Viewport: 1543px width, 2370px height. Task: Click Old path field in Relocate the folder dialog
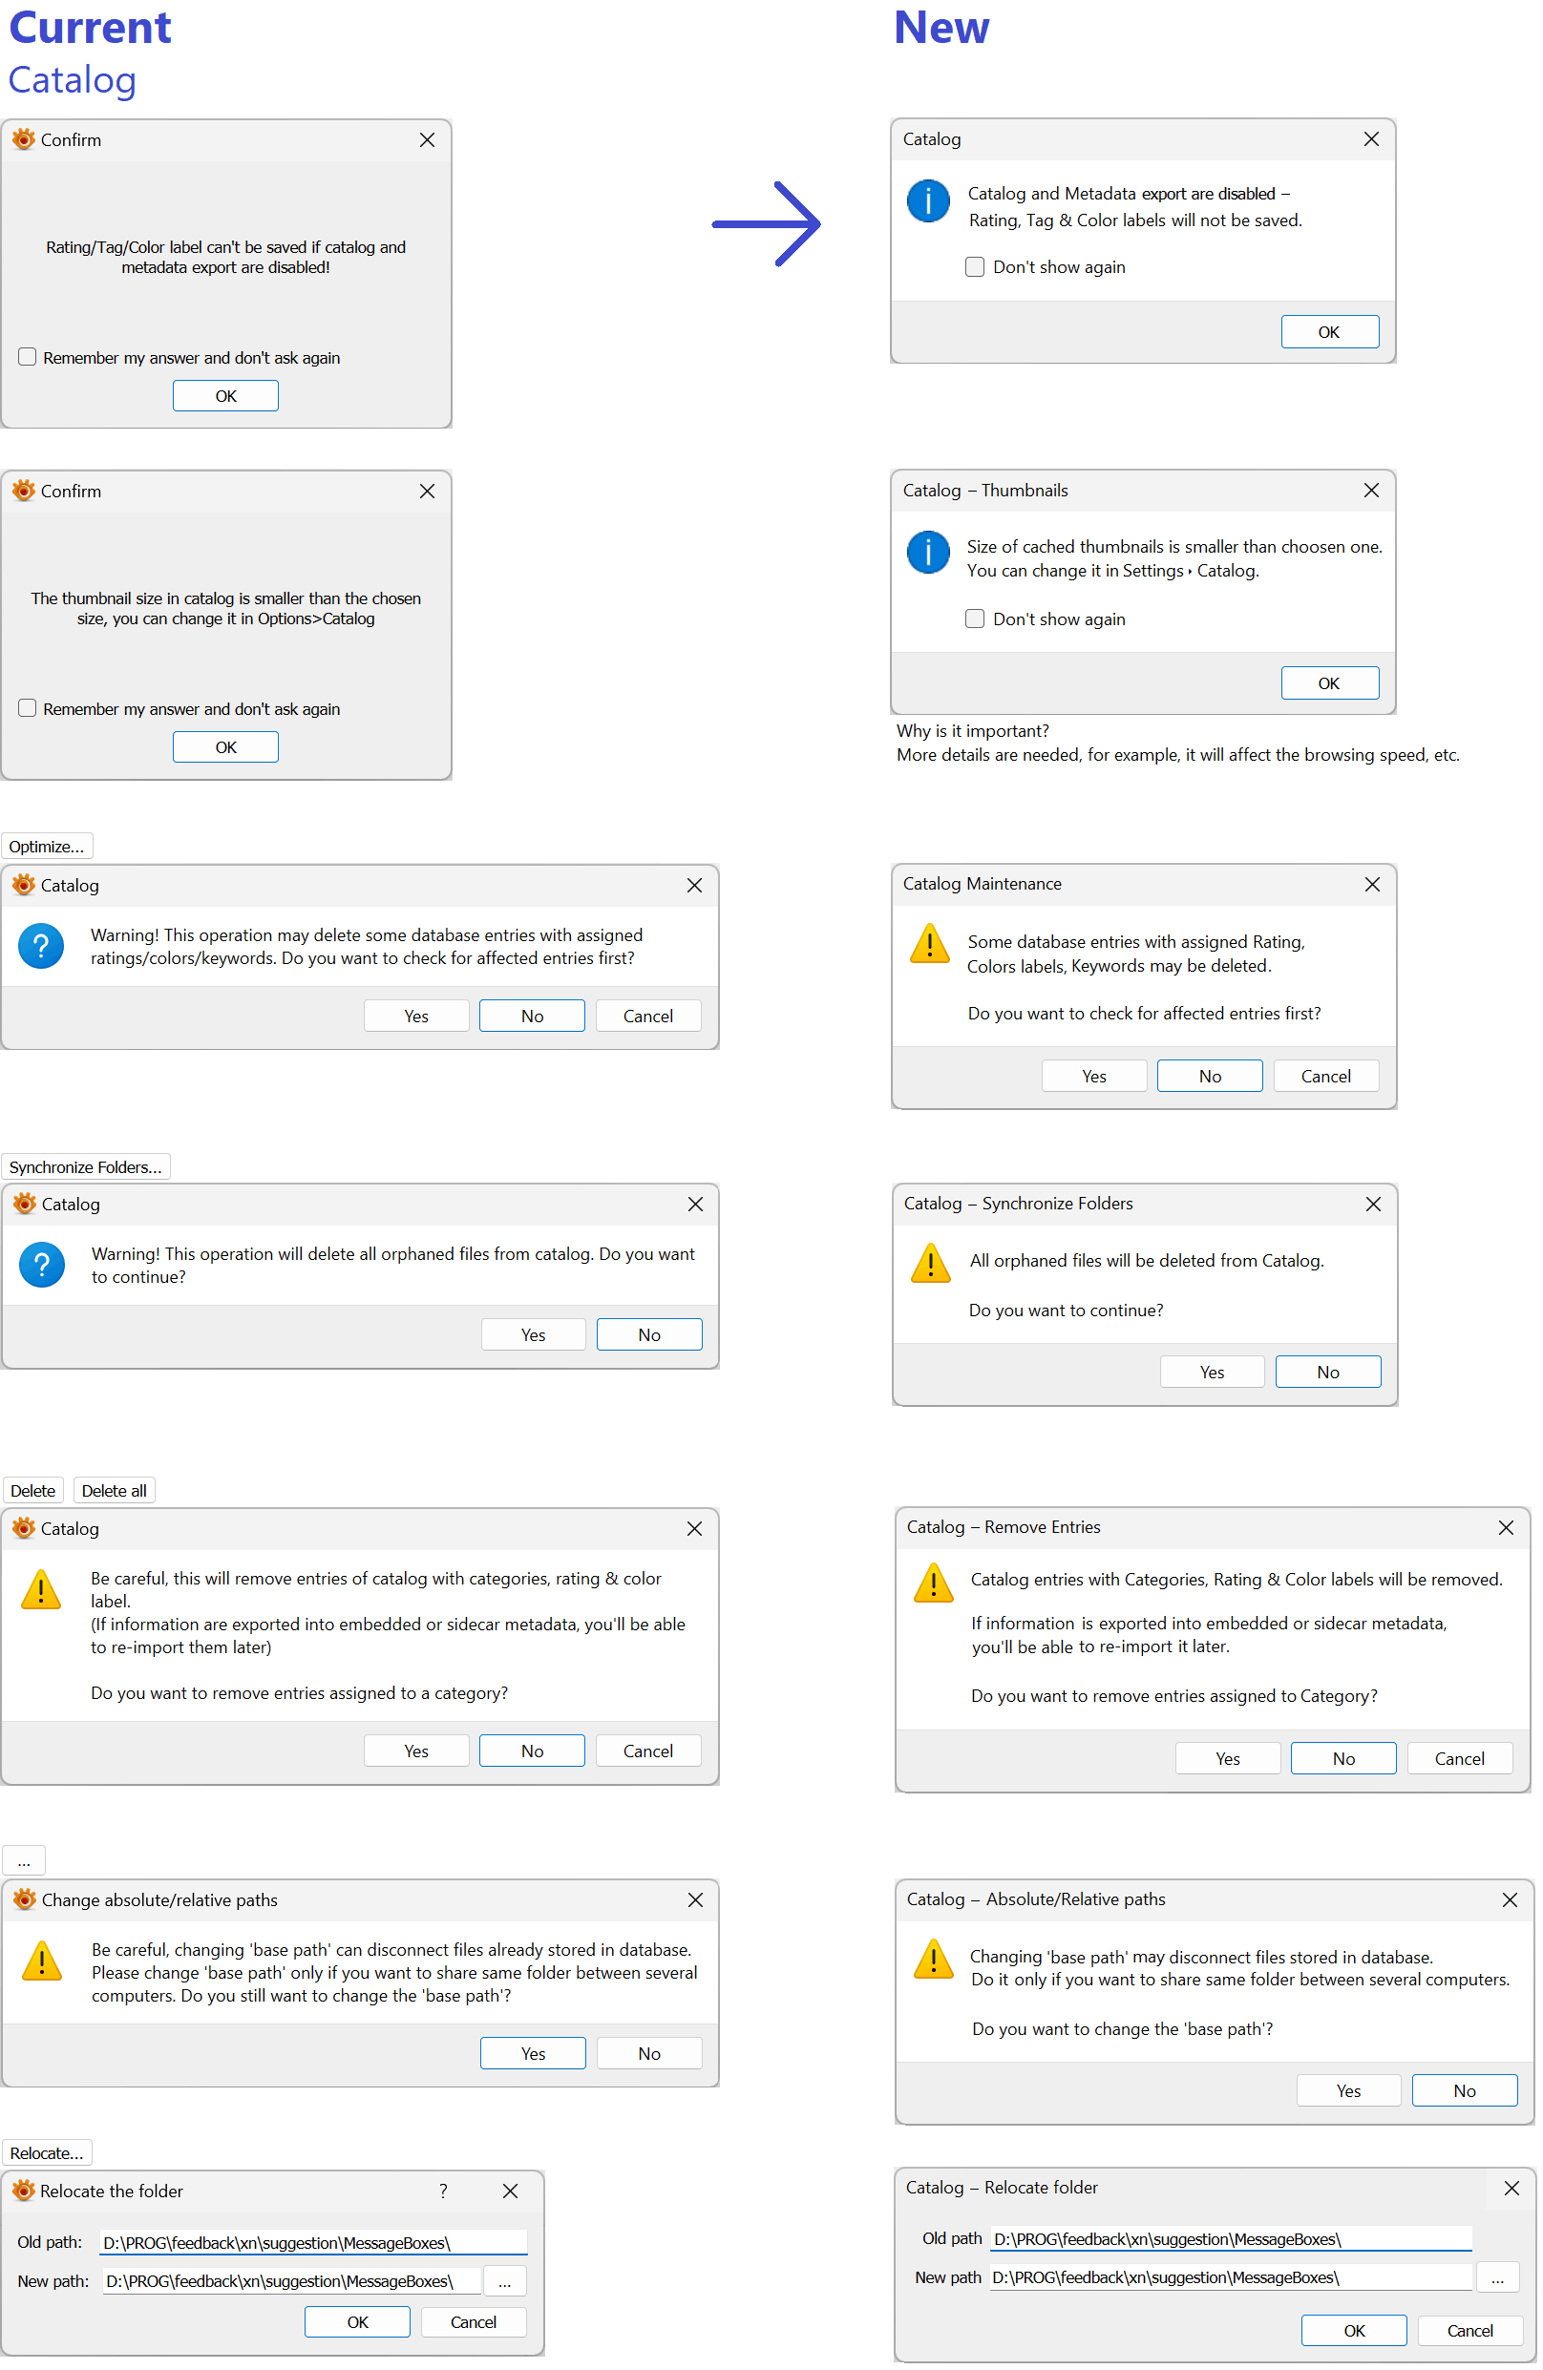pyautogui.click(x=314, y=2242)
